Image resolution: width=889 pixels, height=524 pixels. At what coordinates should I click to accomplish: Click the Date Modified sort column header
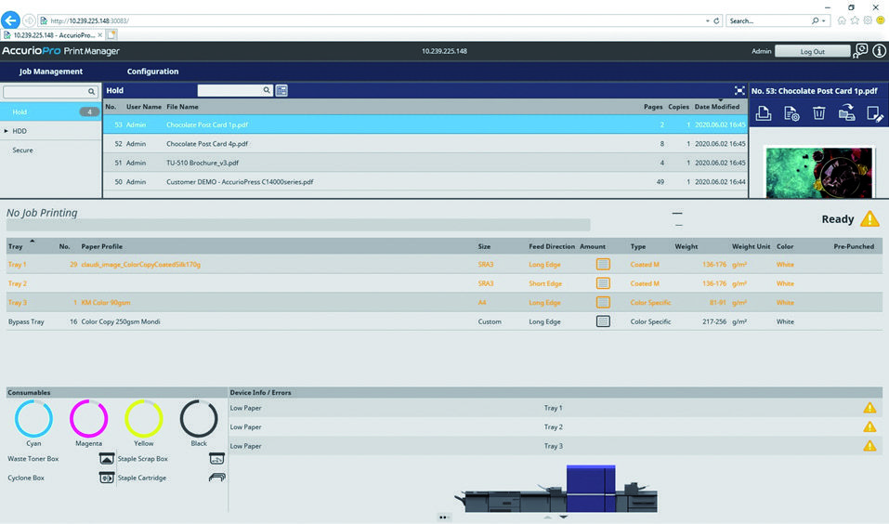[x=716, y=107]
